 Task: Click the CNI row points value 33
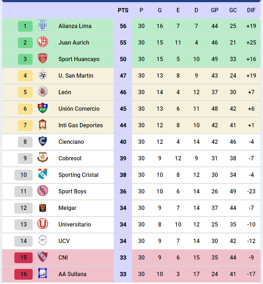tap(123, 257)
